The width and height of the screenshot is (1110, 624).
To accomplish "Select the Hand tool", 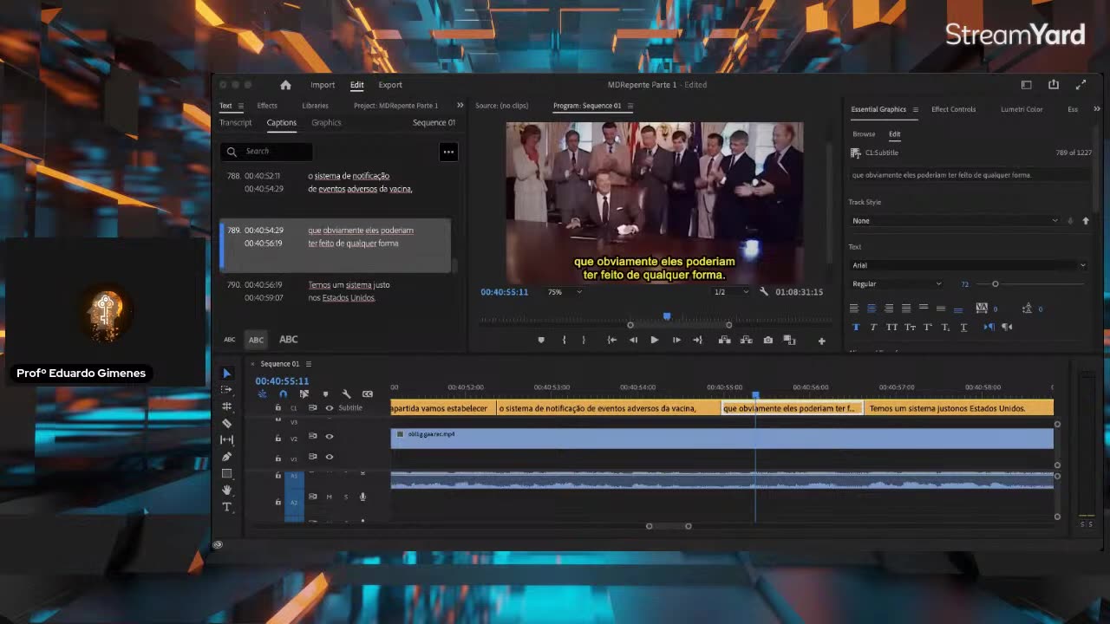I will click(x=226, y=490).
